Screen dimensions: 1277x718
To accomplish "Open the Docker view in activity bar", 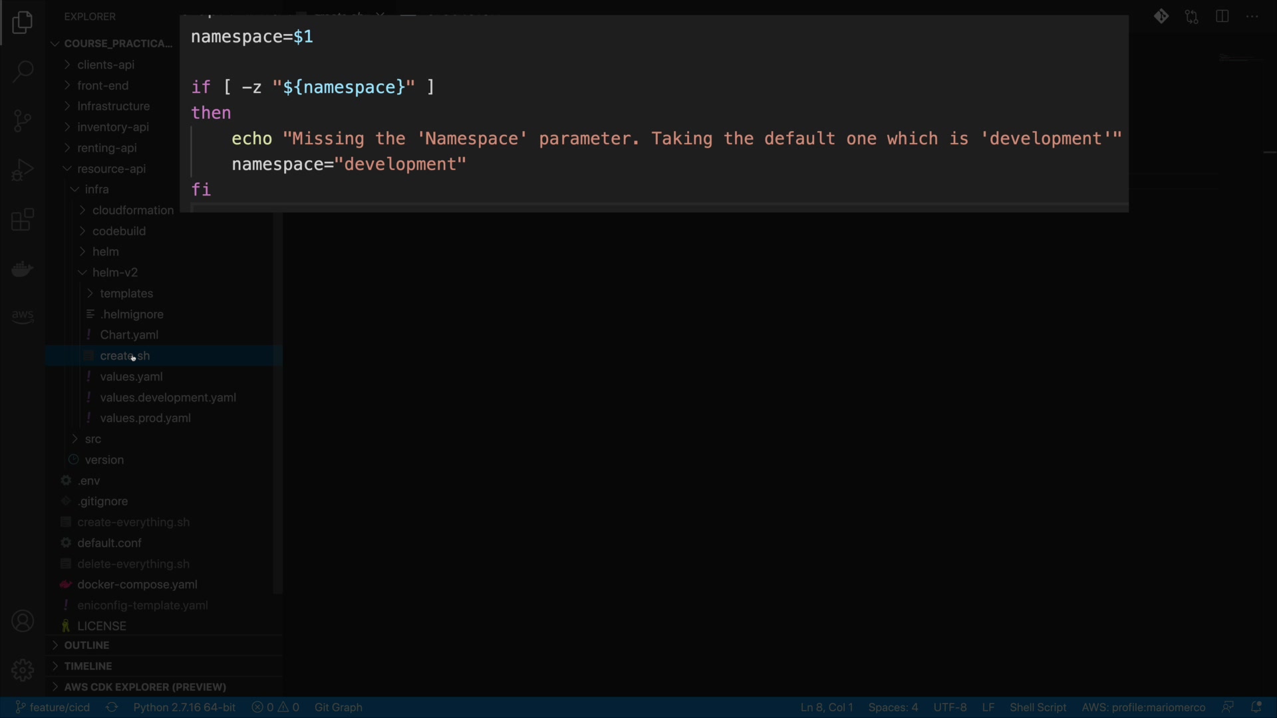I will tap(23, 269).
